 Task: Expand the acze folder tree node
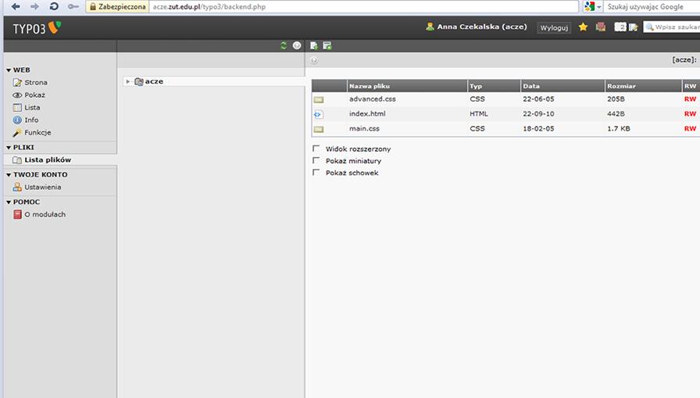127,81
